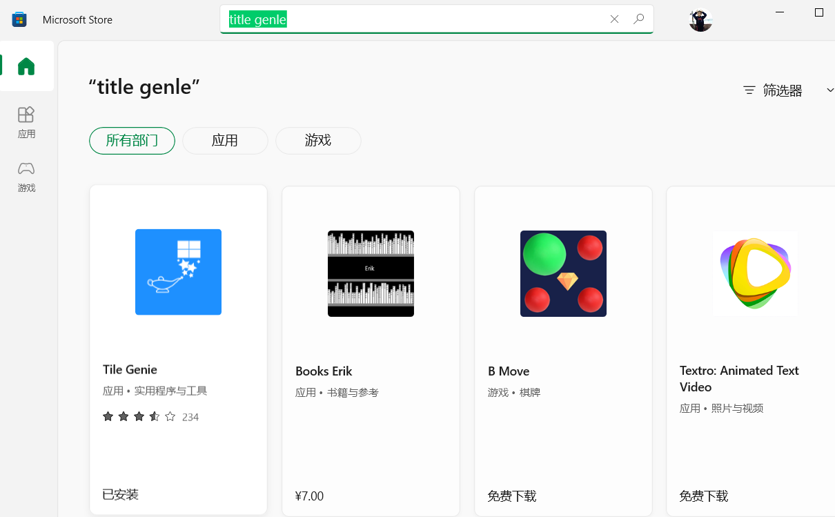Screen dimensions: 835x517
Task: Click the B Move title text
Action: click(x=509, y=371)
